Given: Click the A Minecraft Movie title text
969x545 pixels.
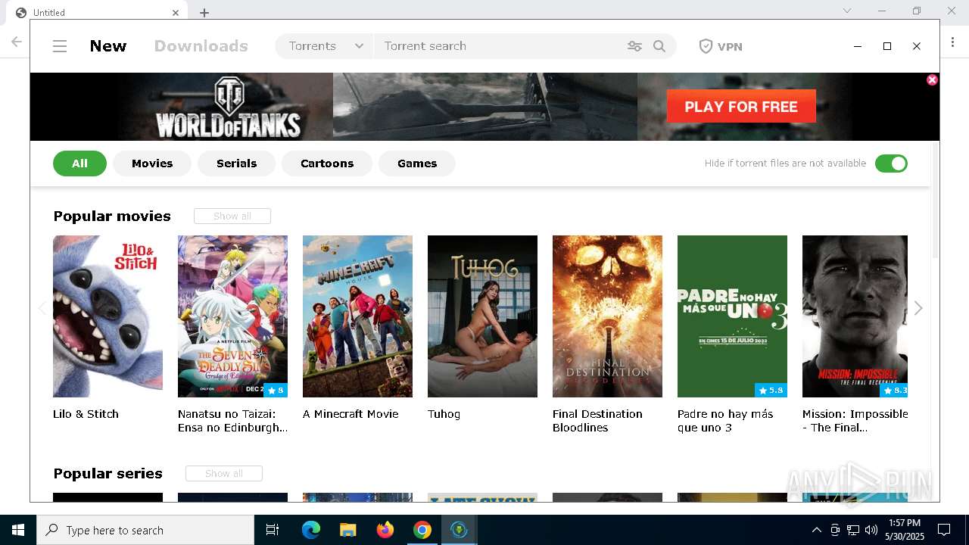Looking at the screenshot, I should (351, 414).
